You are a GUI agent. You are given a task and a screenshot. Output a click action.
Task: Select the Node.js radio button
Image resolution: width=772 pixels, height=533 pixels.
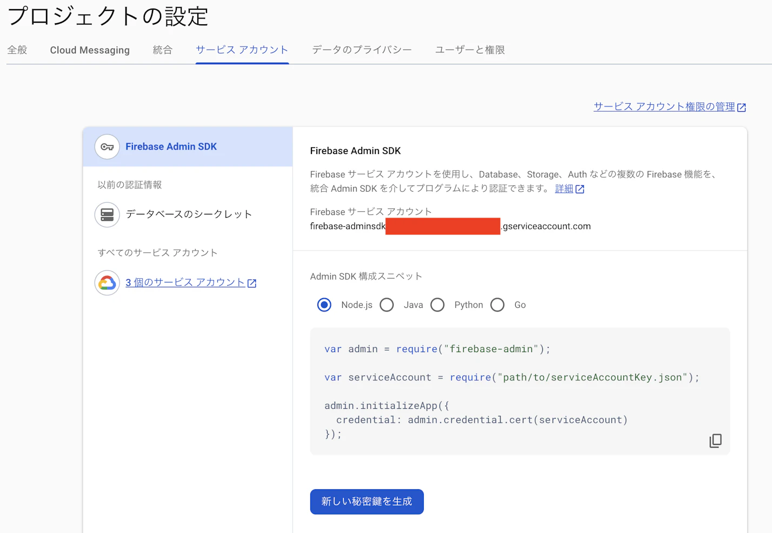(x=323, y=305)
